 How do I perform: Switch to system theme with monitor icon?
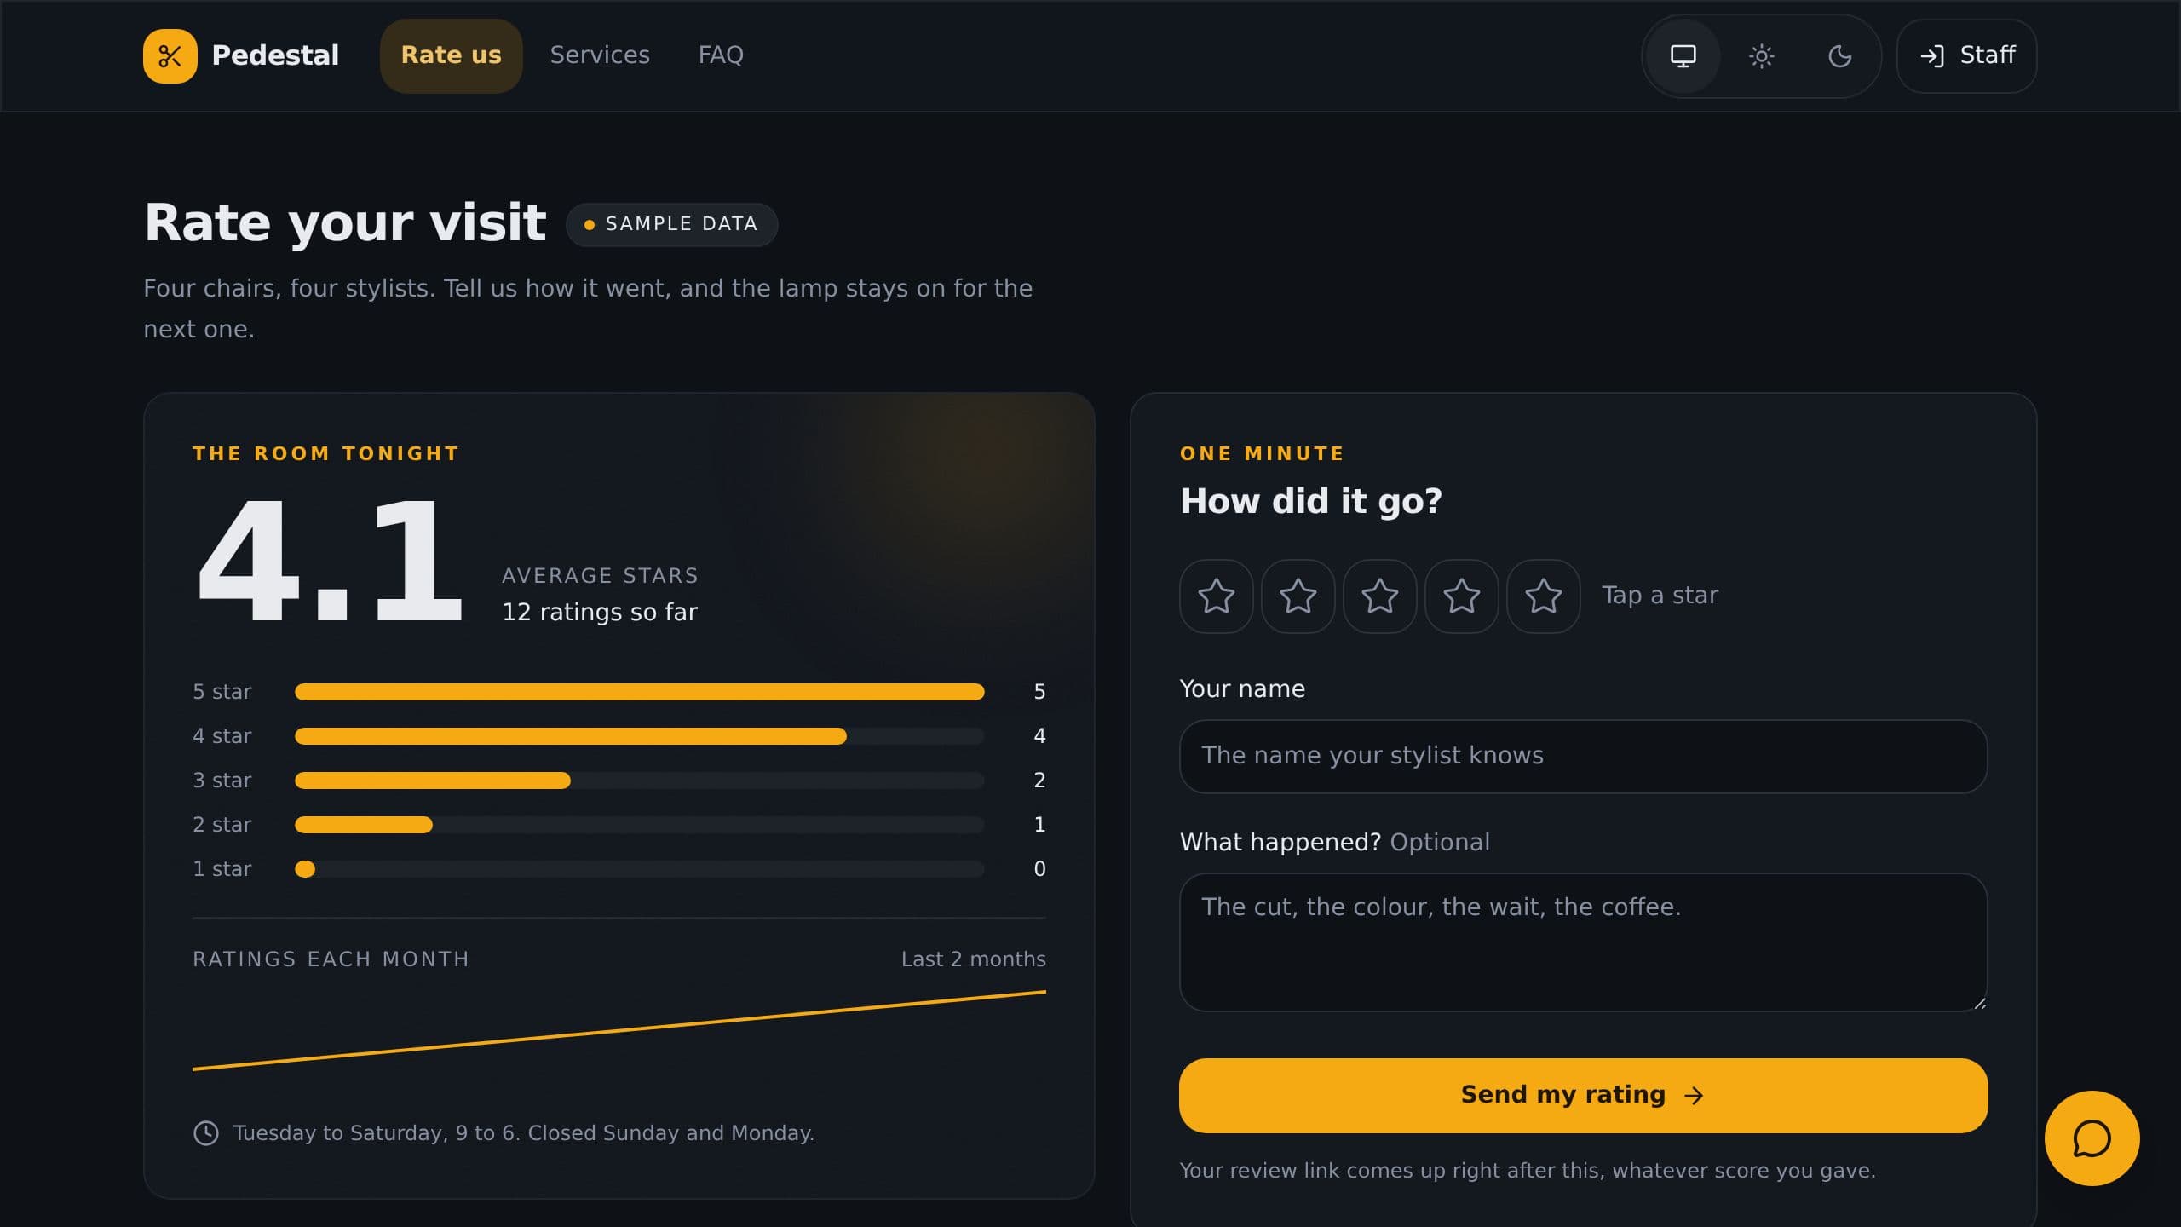click(x=1683, y=56)
